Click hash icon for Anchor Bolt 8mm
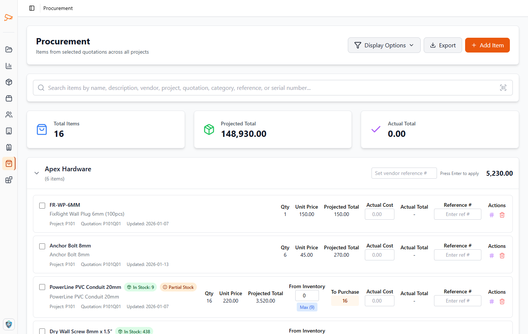The width and height of the screenshot is (528, 334). [492, 256]
